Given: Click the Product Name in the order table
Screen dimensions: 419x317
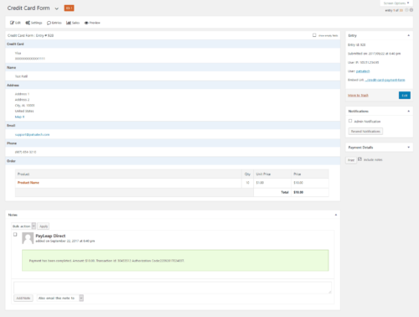Looking at the screenshot, I should (x=28, y=183).
